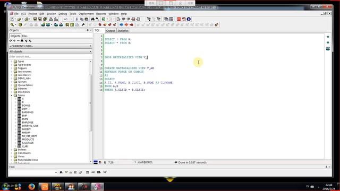Click into the Find input box
Viewport: 340px width, 191px height.
31,172
